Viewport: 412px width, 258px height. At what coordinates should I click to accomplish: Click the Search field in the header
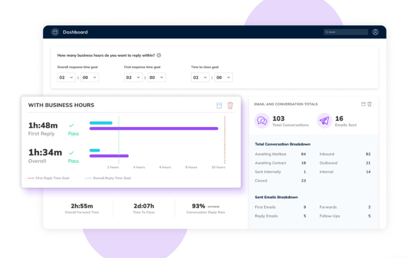346,32
